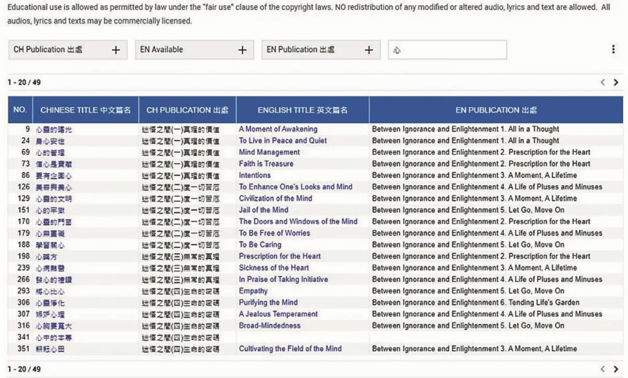Image resolution: width=628 pixels, height=378 pixels.
Task: Open 'Mind Management' article link
Action: point(270,152)
